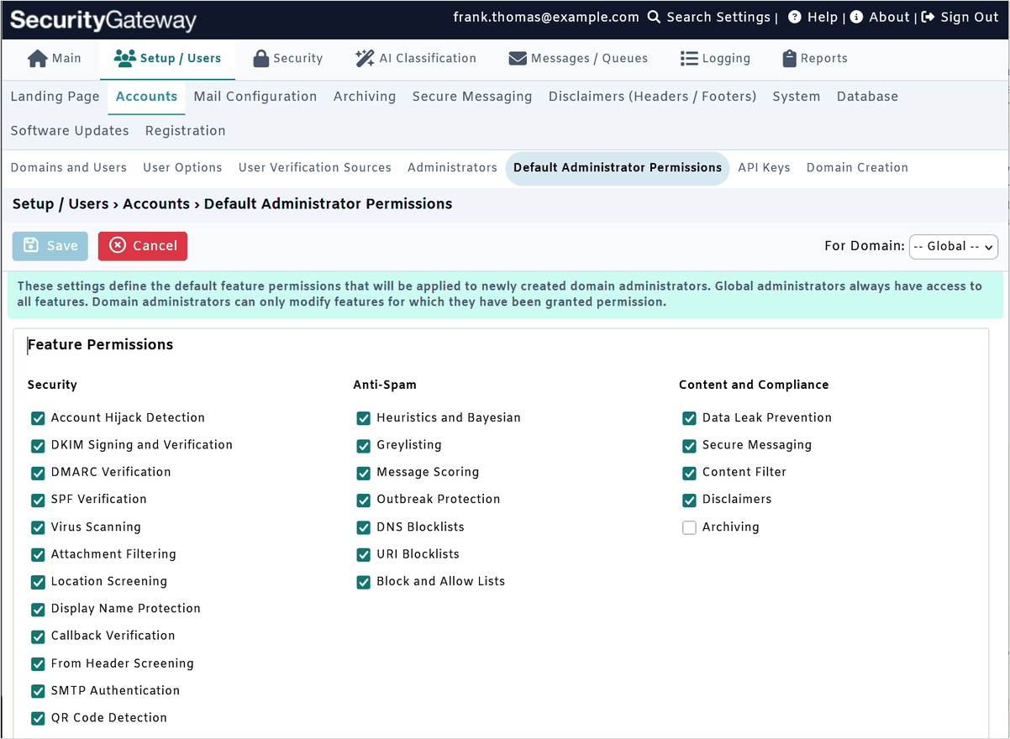Image resolution: width=1010 pixels, height=739 pixels.
Task: Switch to the Administrators tab
Action: pyautogui.click(x=452, y=168)
